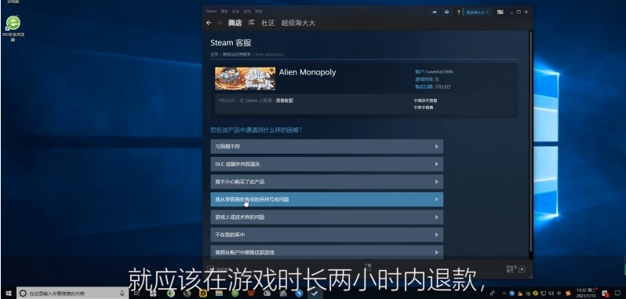Click 于库中查看 link
The image size is (626, 299).
pyautogui.click(x=423, y=108)
